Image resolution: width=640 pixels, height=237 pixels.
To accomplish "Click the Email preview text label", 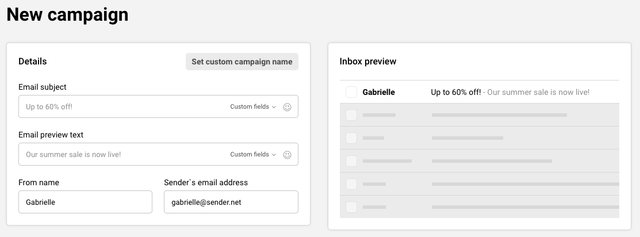I will click(x=51, y=135).
